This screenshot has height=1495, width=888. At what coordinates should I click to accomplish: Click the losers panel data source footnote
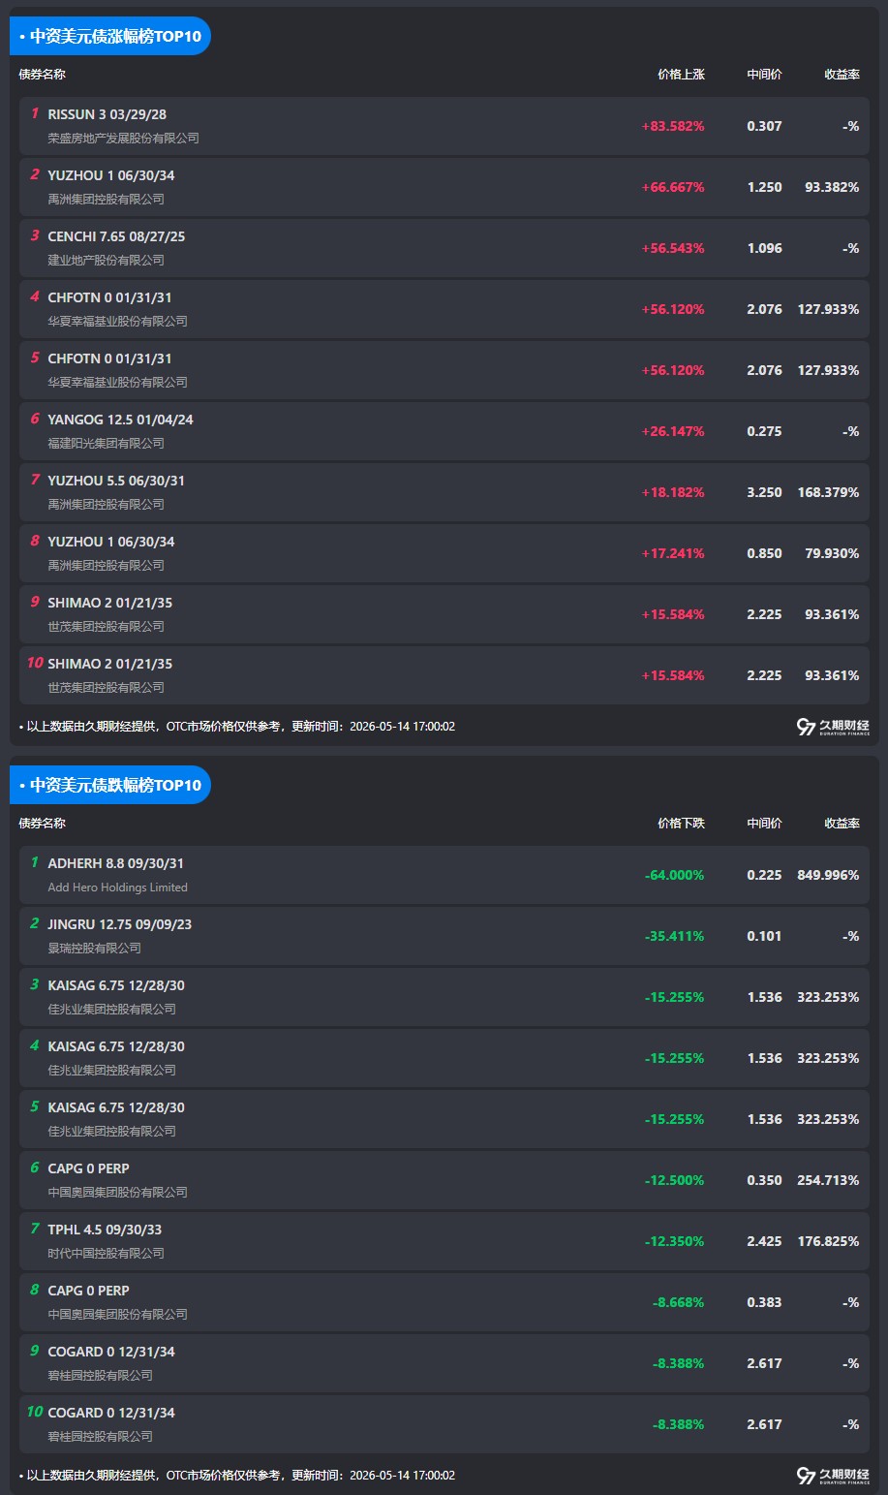237,1476
